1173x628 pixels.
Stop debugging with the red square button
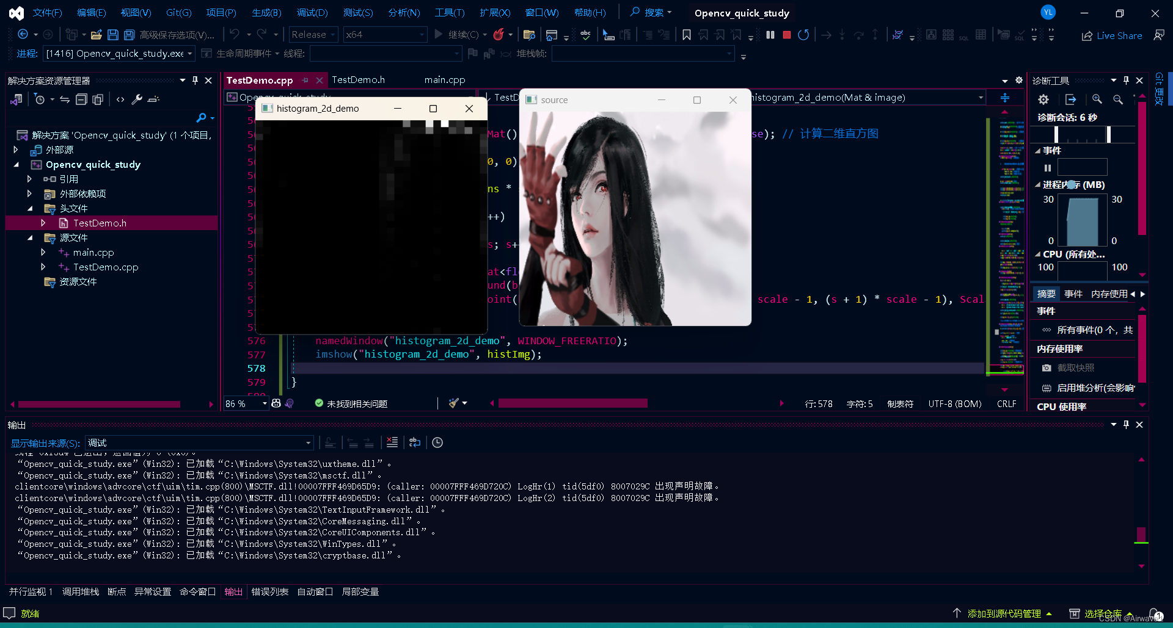tap(787, 35)
